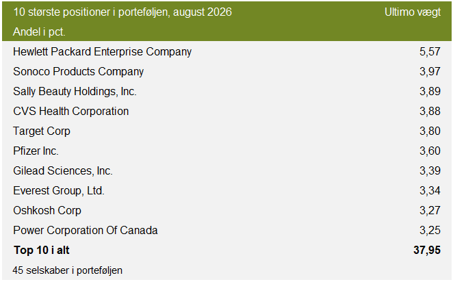453x282 pixels.
Task: Click Gilead Sciences, Inc. entry
Action: pyautogui.click(x=63, y=170)
